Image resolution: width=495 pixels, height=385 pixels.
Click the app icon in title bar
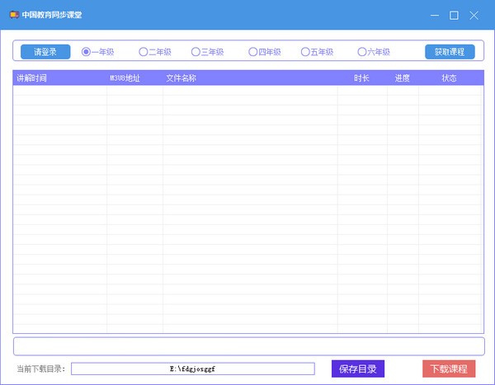(12, 15)
